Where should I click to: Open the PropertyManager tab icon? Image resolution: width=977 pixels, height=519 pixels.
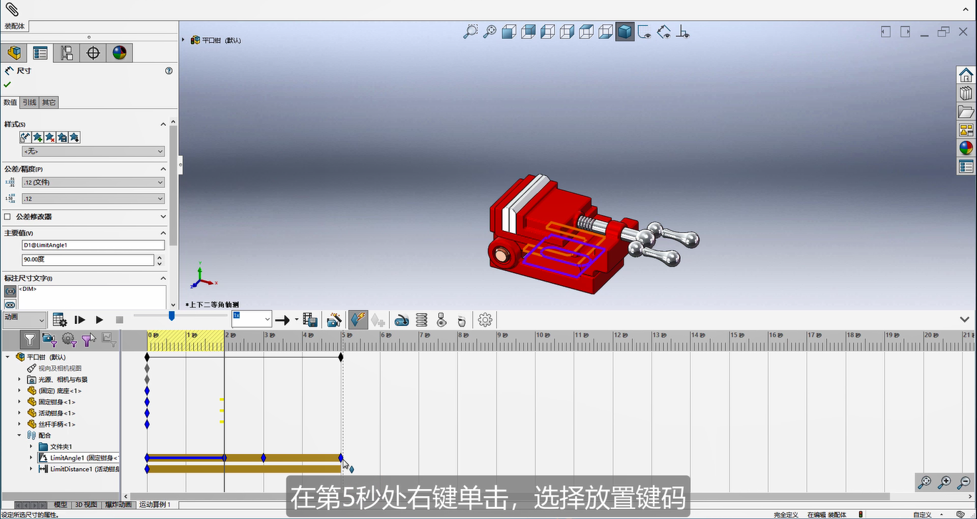pyautogui.click(x=40, y=53)
